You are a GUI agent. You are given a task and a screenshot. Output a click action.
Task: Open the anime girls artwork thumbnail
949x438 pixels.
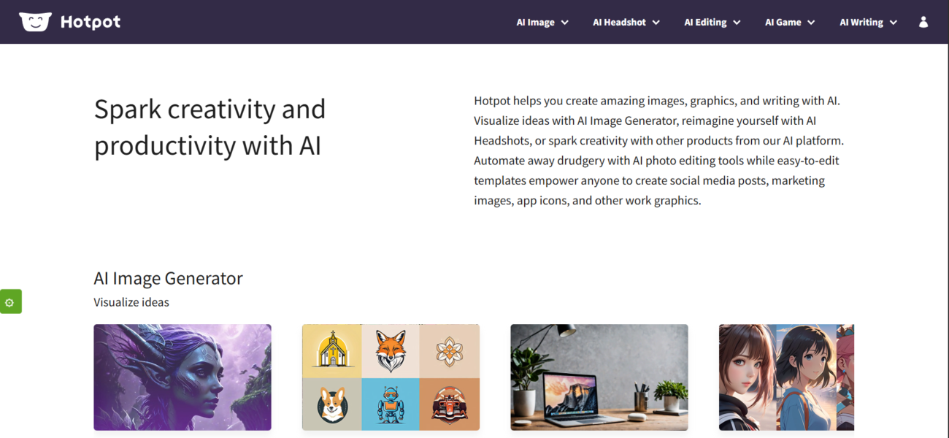tap(786, 377)
